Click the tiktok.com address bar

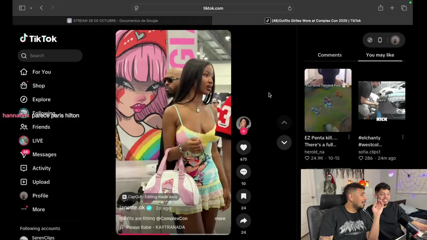point(213,8)
